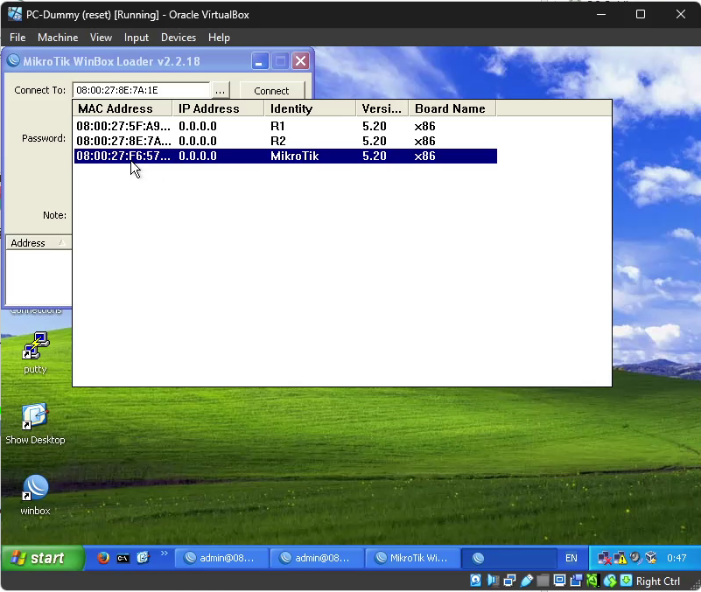Click the Connect To address field
701x592 pixels.
click(x=141, y=90)
